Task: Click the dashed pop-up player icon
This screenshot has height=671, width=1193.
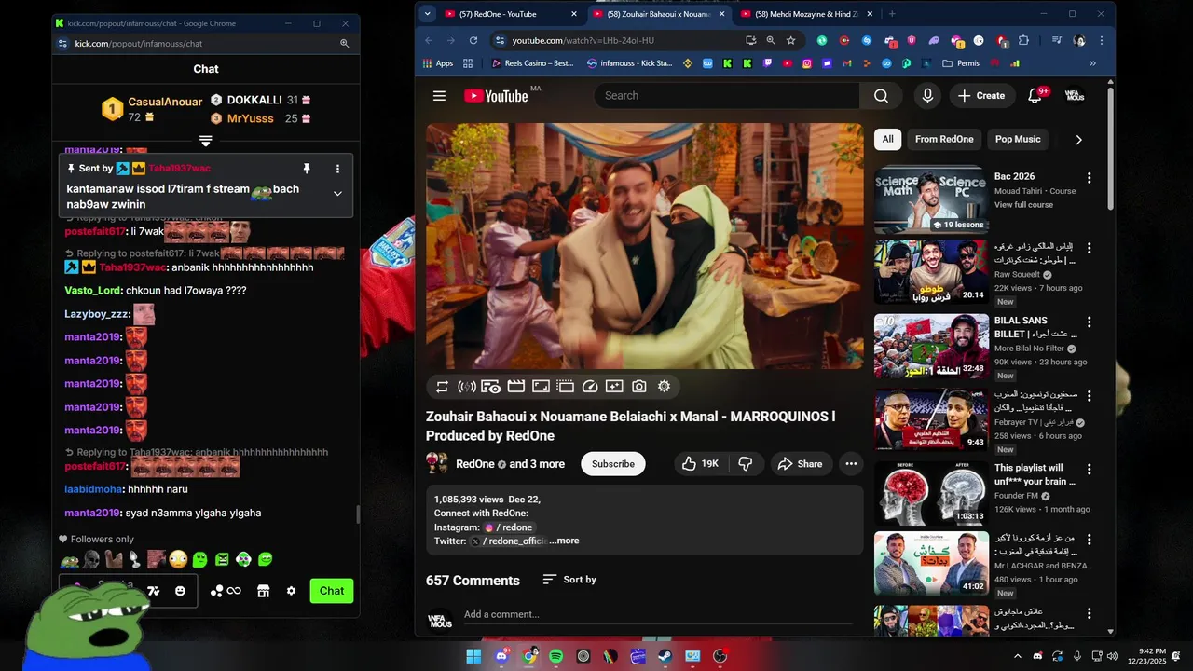Action: pyautogui.click(x=565, y=387)
